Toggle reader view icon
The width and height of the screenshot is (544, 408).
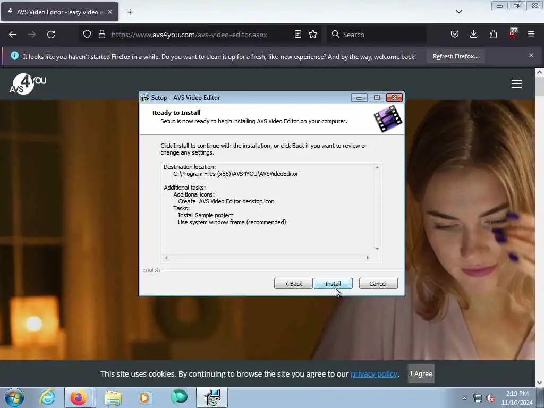(x=297, y=34)
